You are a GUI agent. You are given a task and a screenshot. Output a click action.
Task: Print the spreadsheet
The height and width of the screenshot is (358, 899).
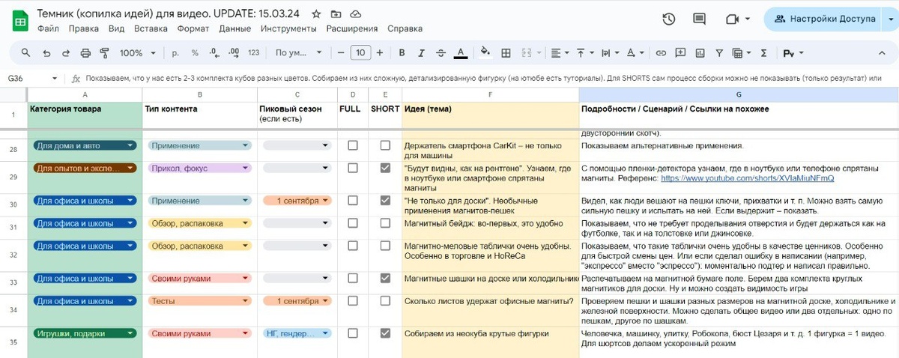[85, 53]
